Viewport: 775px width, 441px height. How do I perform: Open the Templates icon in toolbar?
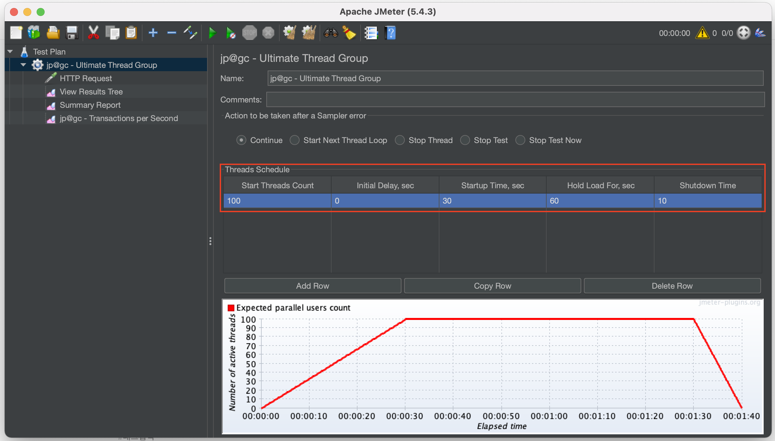point(34,33)
